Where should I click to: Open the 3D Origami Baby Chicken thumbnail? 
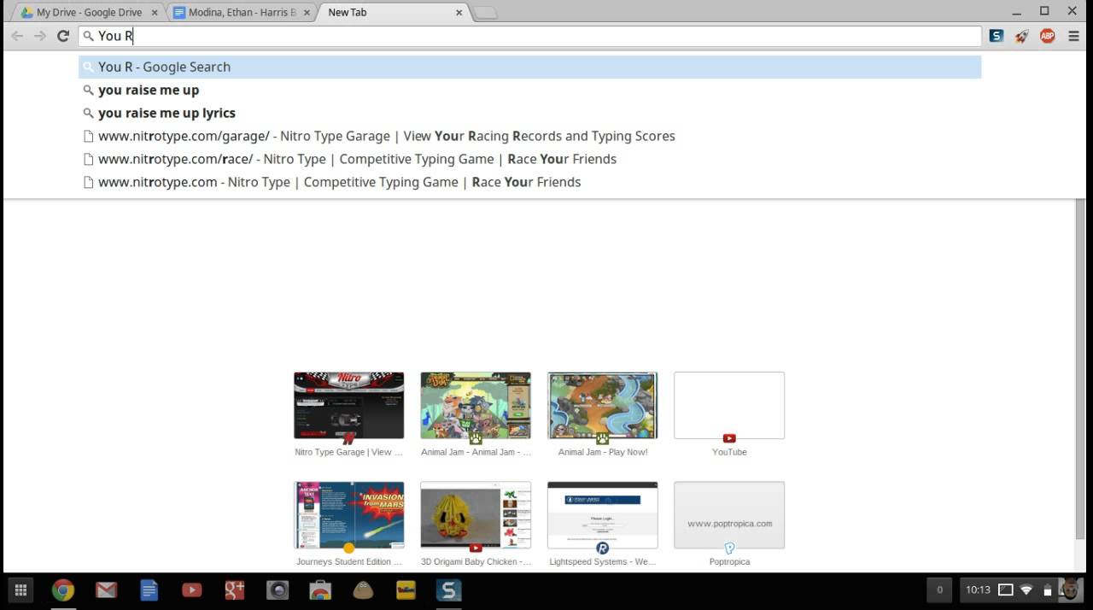coord(476,515)
